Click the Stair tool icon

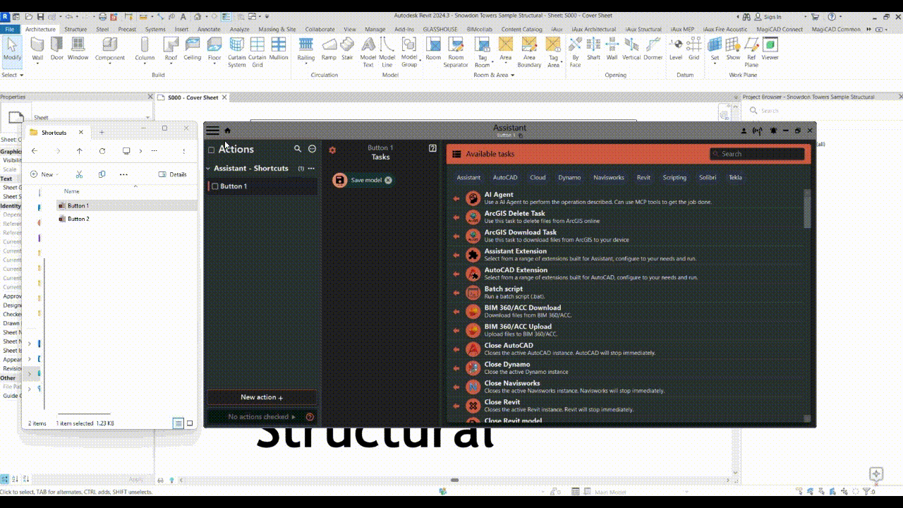coord(347,49)
